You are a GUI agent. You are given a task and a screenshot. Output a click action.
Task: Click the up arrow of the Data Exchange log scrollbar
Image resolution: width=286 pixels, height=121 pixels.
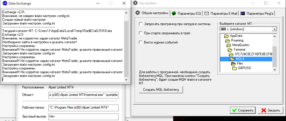coord(126,13)
